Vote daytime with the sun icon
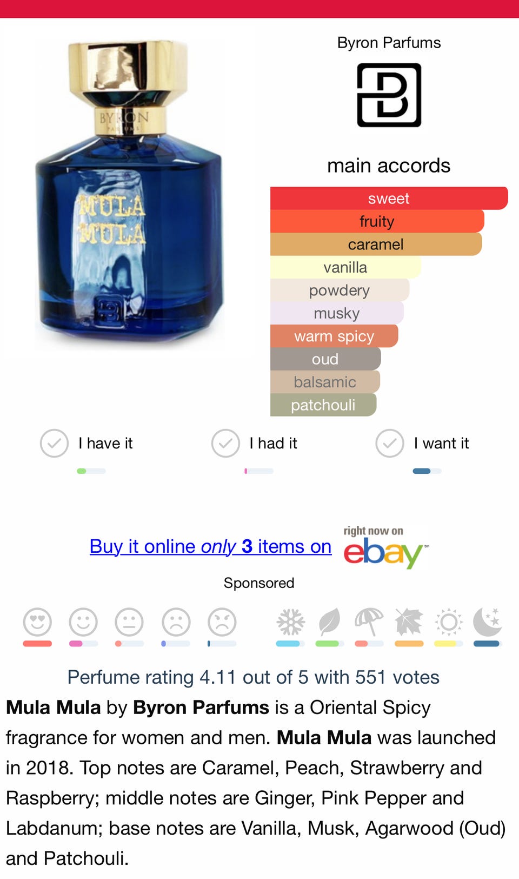Viewport: 519px width, 879px height. (449, 622)
